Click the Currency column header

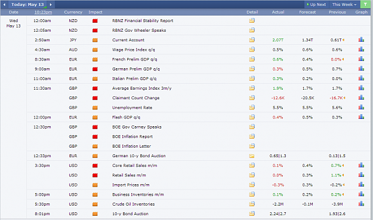73,12
